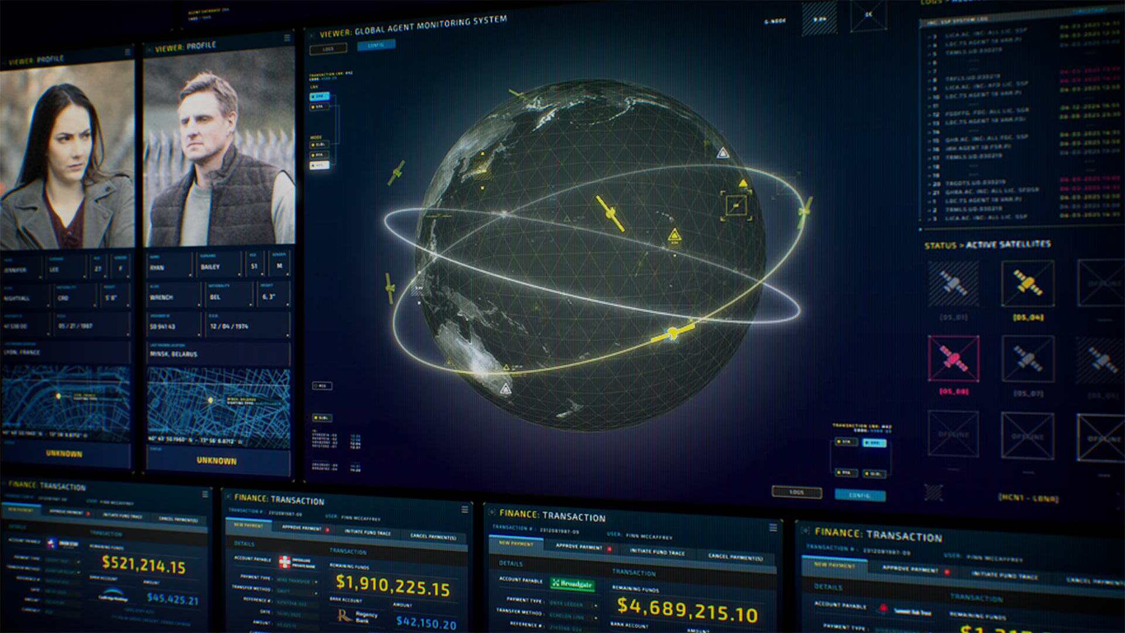This screenshot has height=633, width=1125.
Task: Click the large yellow satellite over globe center
Action: (x=610, y=214)
